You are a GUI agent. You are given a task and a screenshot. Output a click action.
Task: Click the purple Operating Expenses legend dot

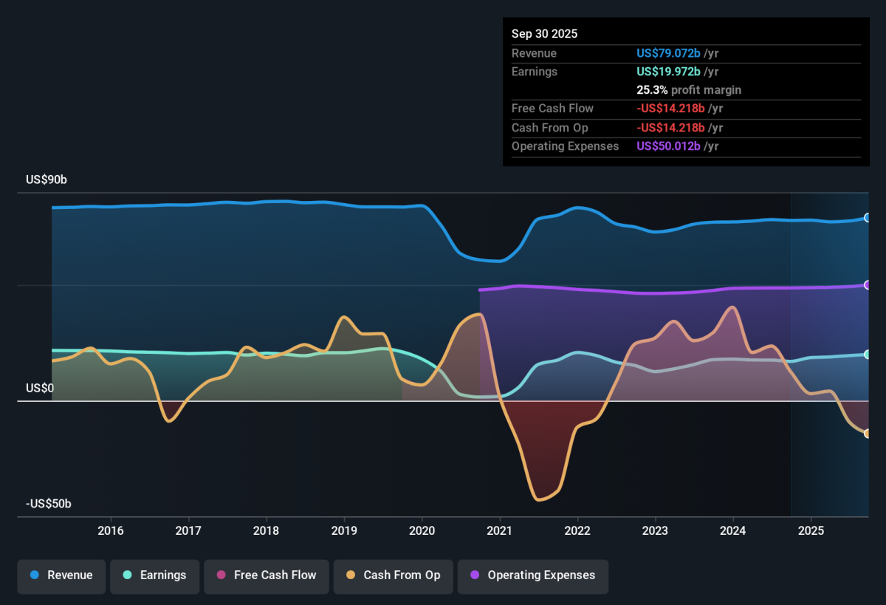coord(475,575)
